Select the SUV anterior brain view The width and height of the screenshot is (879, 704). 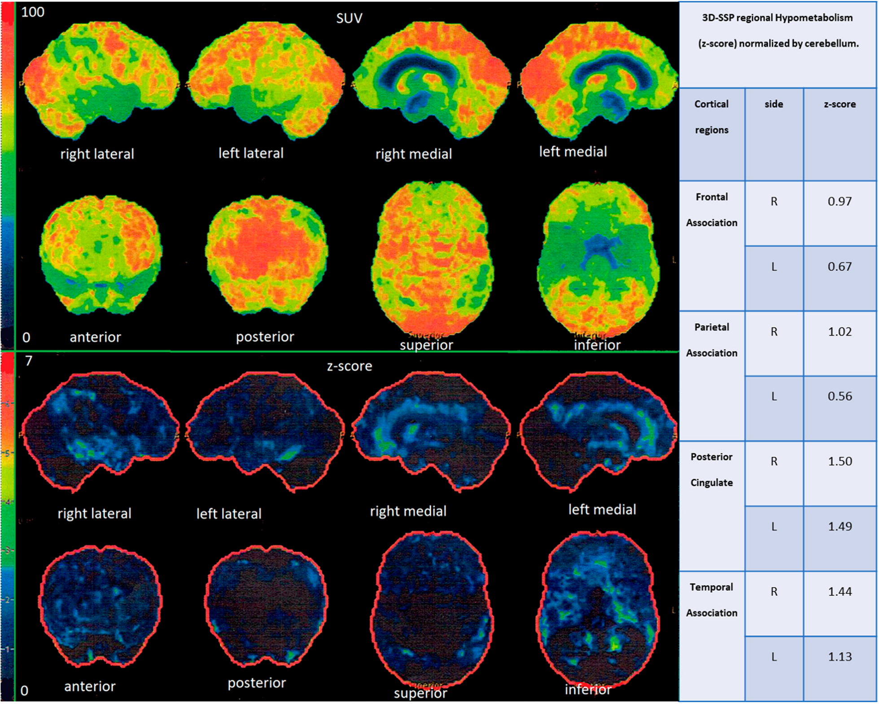101,255
